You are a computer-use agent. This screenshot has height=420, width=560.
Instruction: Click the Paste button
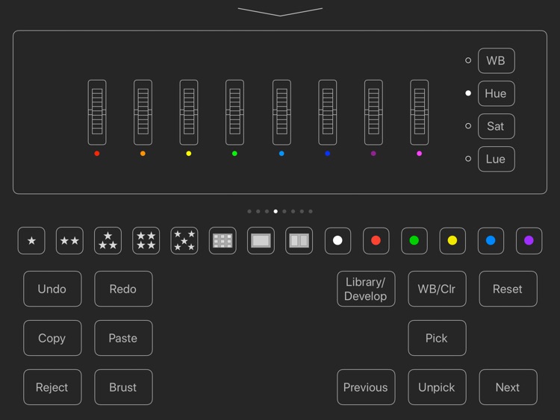tap(123, 338)
